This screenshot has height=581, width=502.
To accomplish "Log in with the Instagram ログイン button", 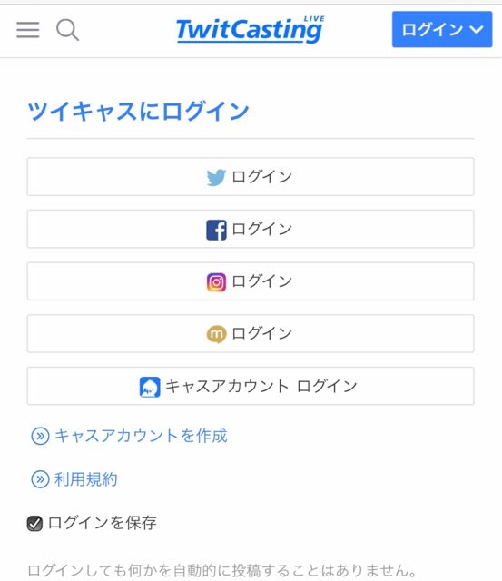I will (251, 281).
